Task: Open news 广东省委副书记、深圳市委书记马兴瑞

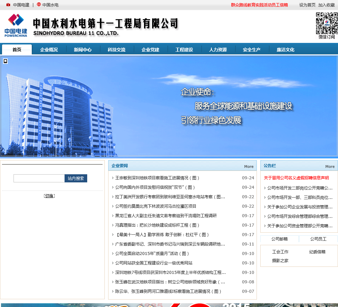Action: (170, 244)
